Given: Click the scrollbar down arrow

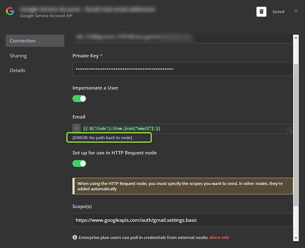Looking at the screenshot, I should coord(296,238).
